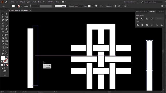Screen dimensions: 166x93
Task: Enable Draw Inside mode
Action: click(7, 68)
